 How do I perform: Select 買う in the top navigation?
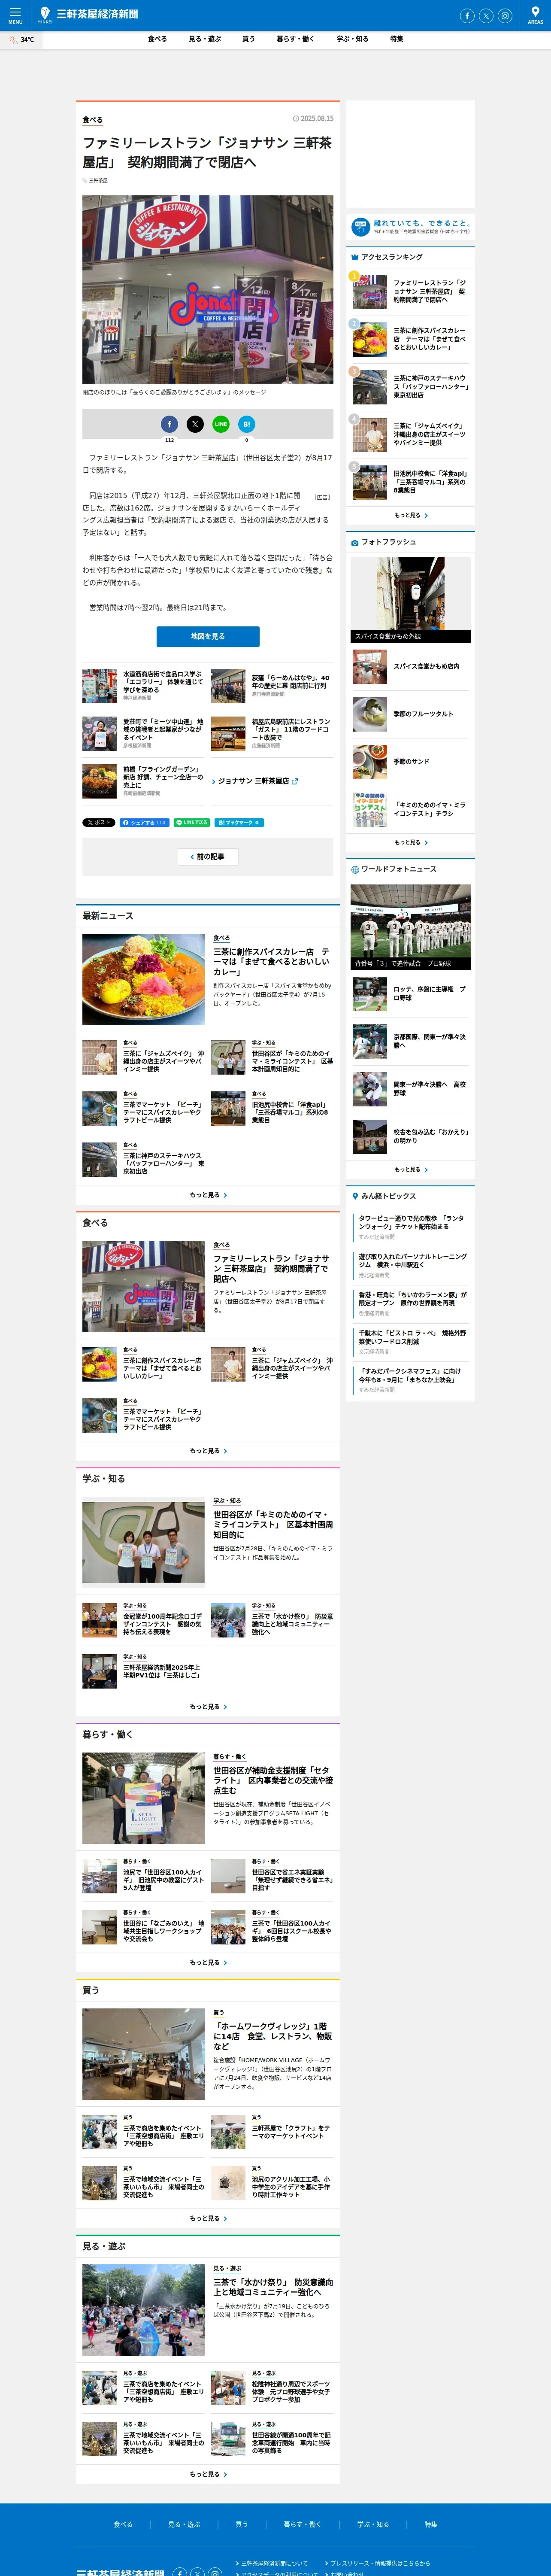(x=249, y=39)
